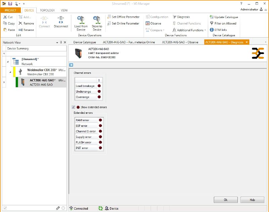Image resolution: width=269 pixels, height=212 pixels.
Task: Click the Observe ribbon icon
Action: coord(148,23)
